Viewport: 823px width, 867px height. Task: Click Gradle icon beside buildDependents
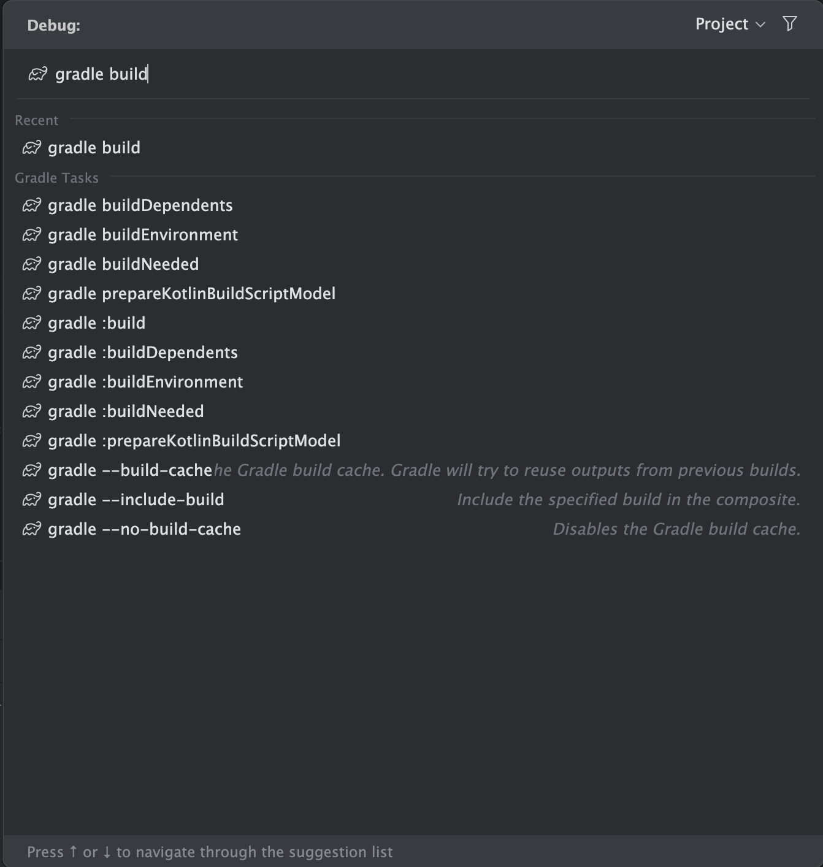pos(32,205)
